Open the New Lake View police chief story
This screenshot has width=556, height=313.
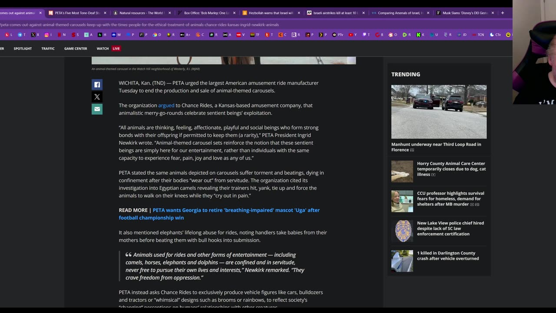tap(450, 228)
